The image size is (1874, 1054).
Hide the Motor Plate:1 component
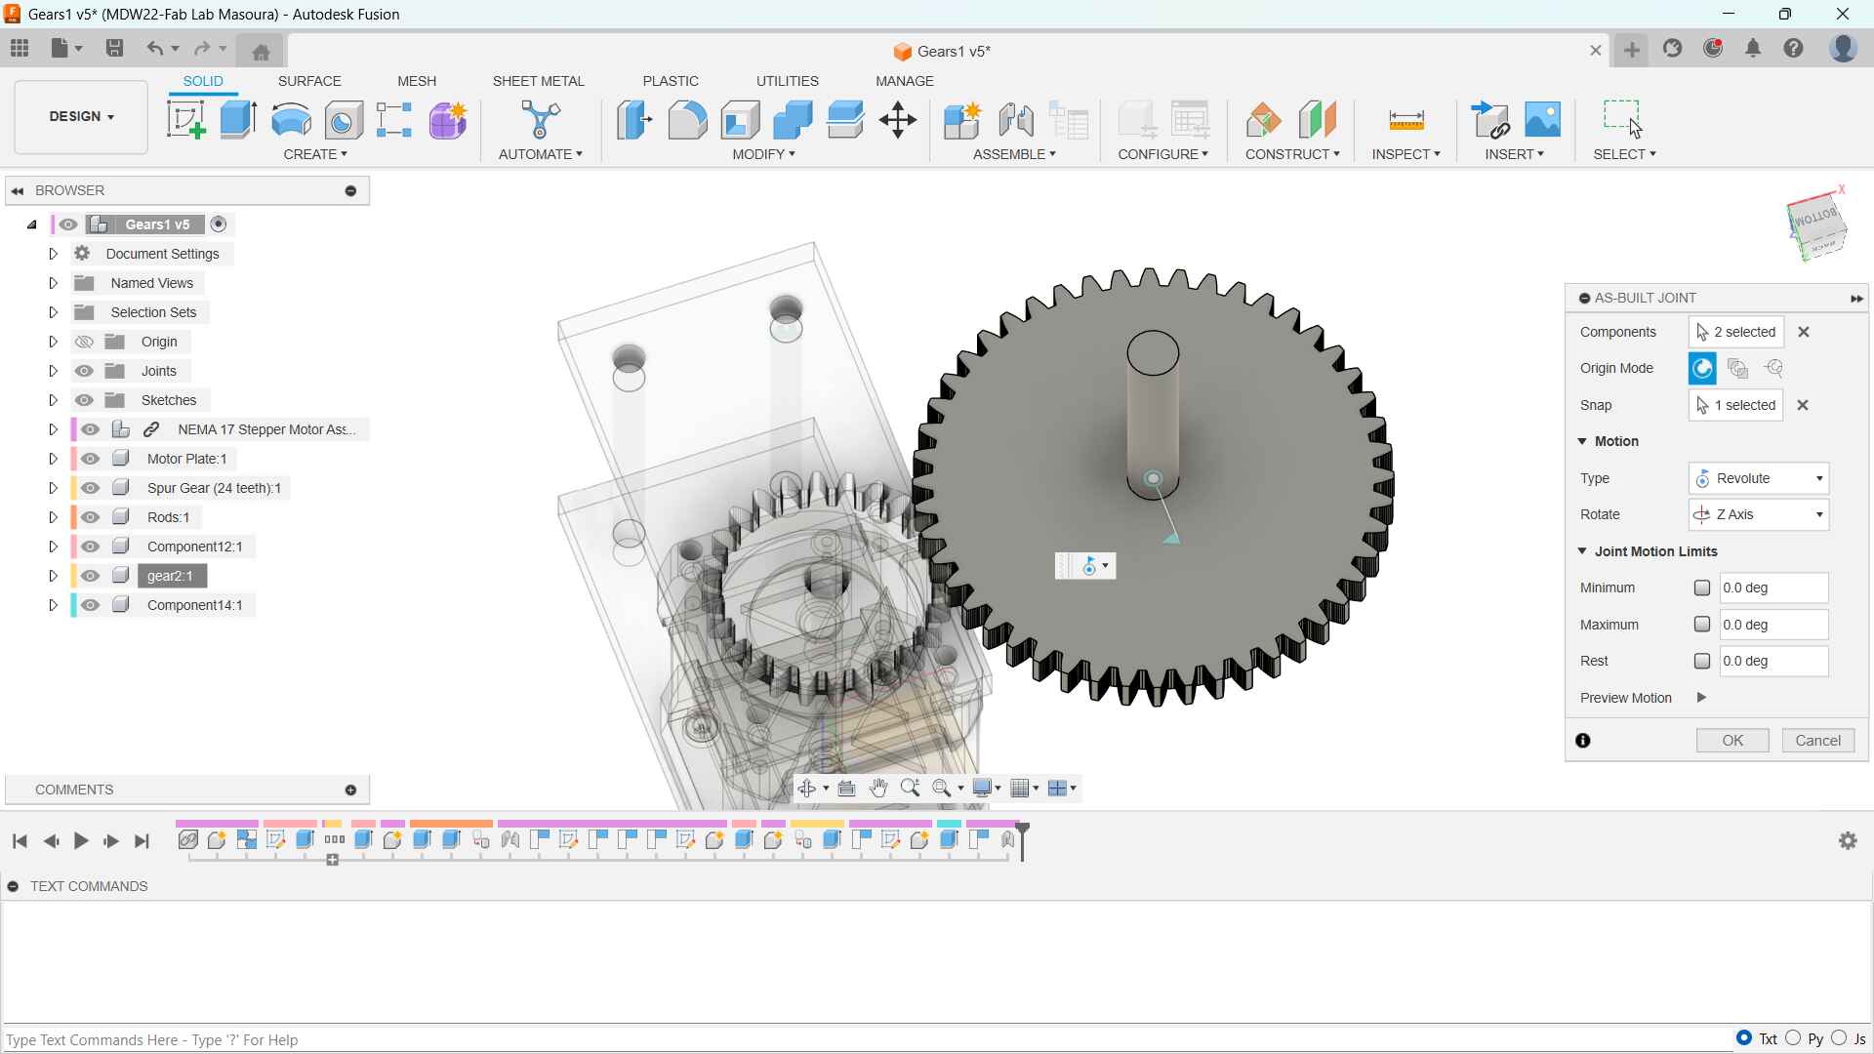coord(91,459)
